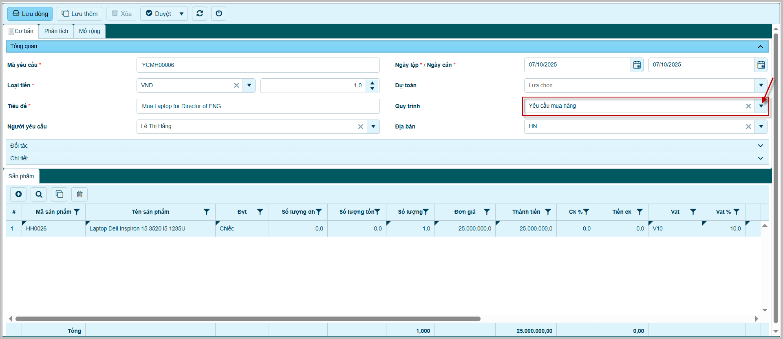
Task: Open the Quy trình dropdown list
Action: tap(761, 106)
